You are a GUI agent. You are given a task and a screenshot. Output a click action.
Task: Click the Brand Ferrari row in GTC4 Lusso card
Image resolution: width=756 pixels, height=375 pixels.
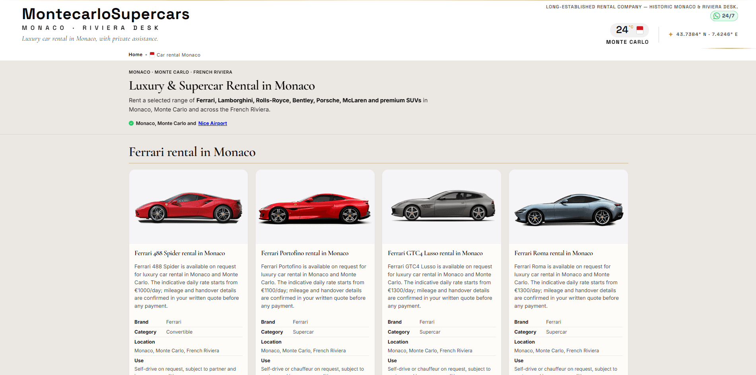[441, 322]
